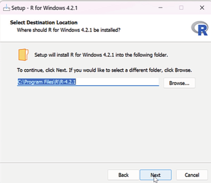Image resolution: width=211 pixels, height=183 pixels.
Task: Proceed with the Next button
Action: [155, 175]
